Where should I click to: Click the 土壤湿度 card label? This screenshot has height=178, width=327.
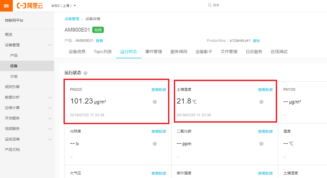(x=291, y=173)
